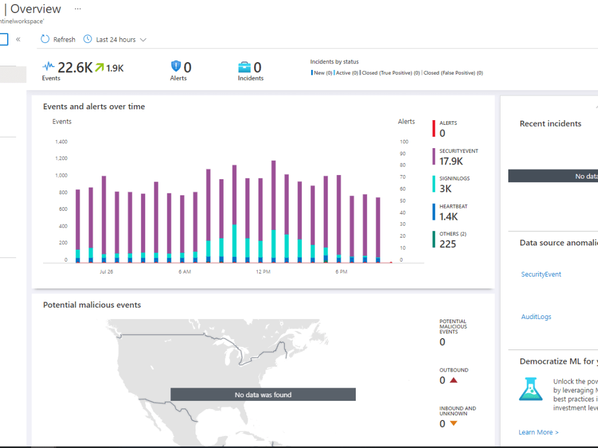Click the tallest bar in the events chart
Image resolution: width=598 pixels, height=448 pixels.
point(273,209)
